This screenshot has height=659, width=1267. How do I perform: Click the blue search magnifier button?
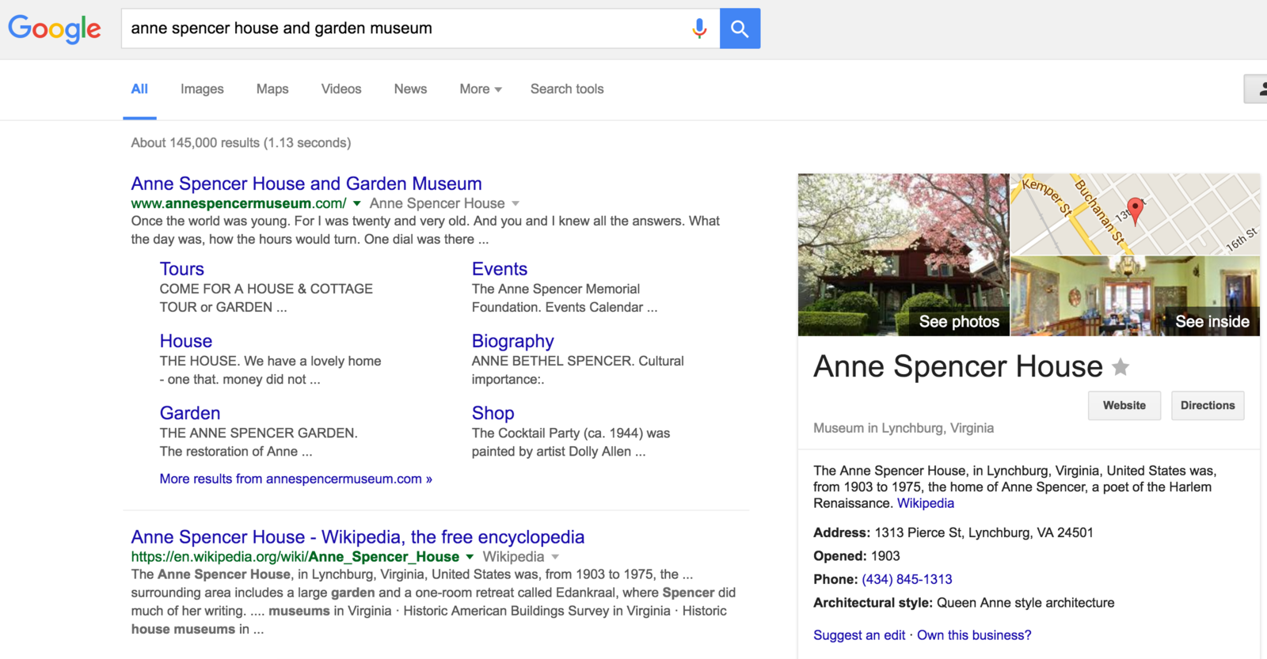point(740,28)
